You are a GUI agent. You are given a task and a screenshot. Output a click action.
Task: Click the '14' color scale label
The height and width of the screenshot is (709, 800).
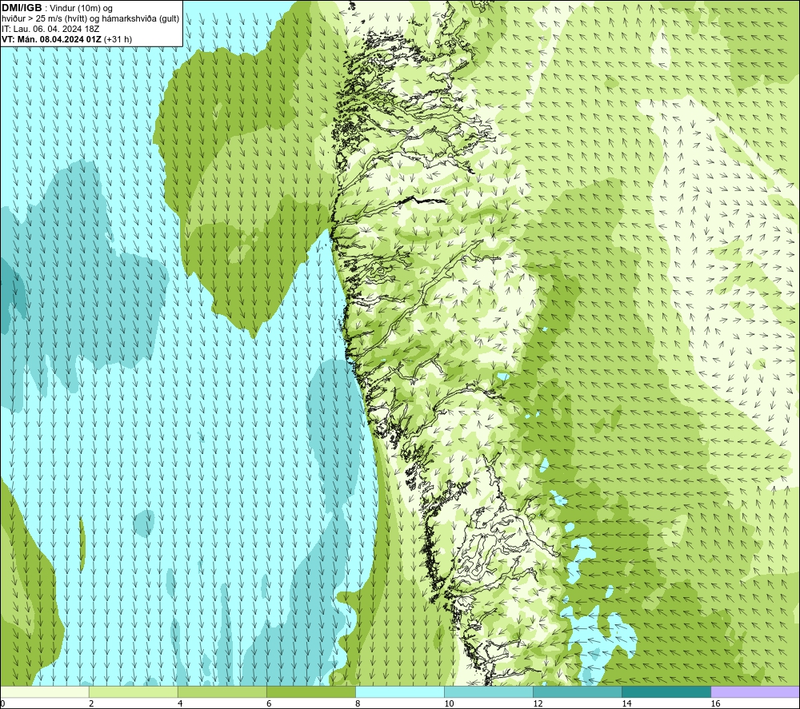click(x=626, y=704)
